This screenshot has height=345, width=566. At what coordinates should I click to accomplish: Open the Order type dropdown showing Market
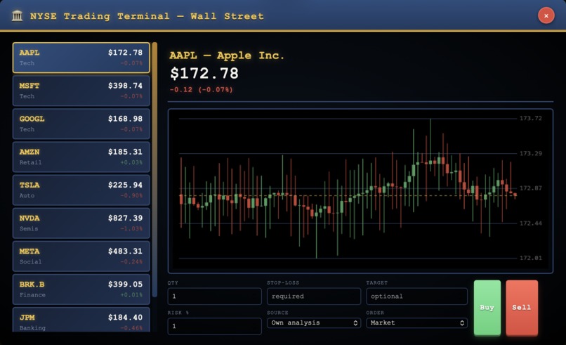click(x=416, y=323)
